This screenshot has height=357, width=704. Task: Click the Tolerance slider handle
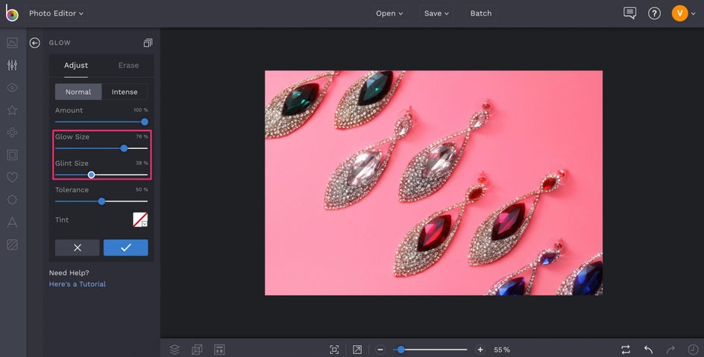coord(102,201)
